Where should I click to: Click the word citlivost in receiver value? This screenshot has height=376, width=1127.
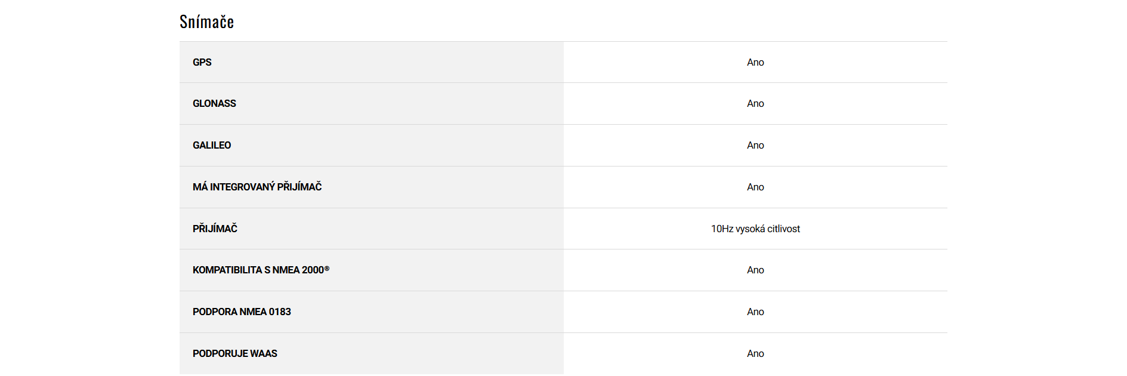(784, 229)
